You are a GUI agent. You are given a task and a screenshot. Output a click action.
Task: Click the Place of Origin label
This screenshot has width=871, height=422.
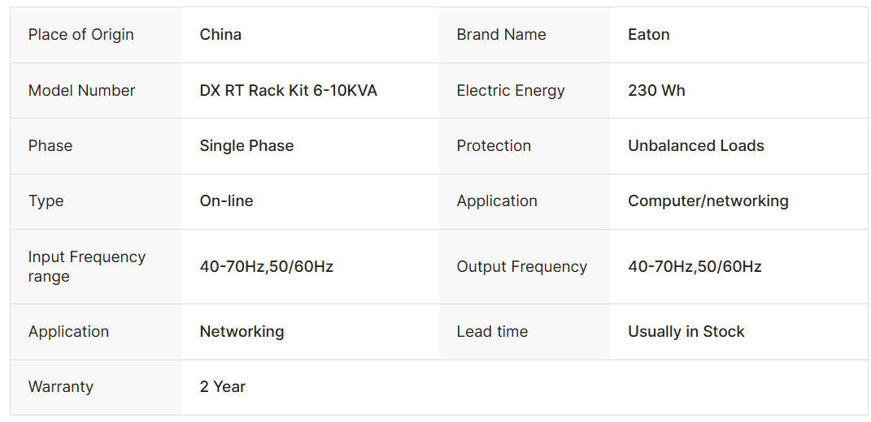point(81,35)
